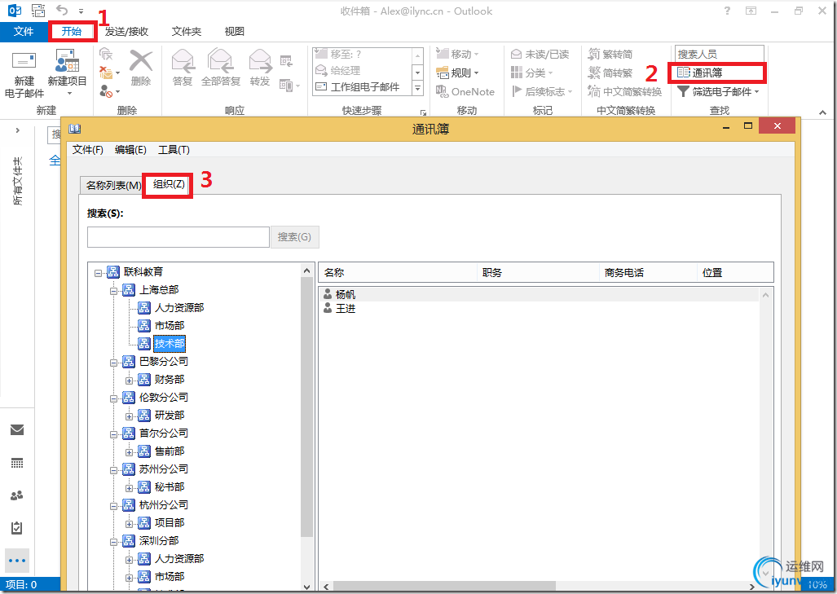Click Send/Receive All icon in quick access toolbar
Viewport: 837px width, 594px height.
point(38,10)
